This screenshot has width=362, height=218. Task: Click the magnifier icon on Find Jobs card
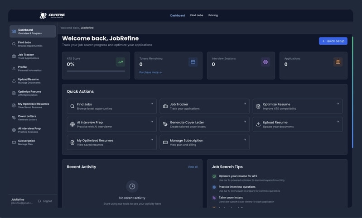click(72, 106)
